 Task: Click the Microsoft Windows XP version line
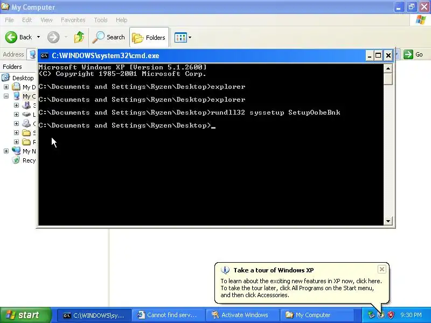point(122,67)
